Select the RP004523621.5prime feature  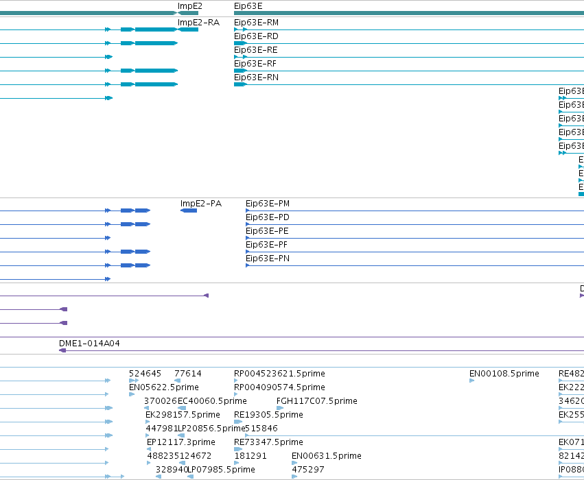pos(236,381)
